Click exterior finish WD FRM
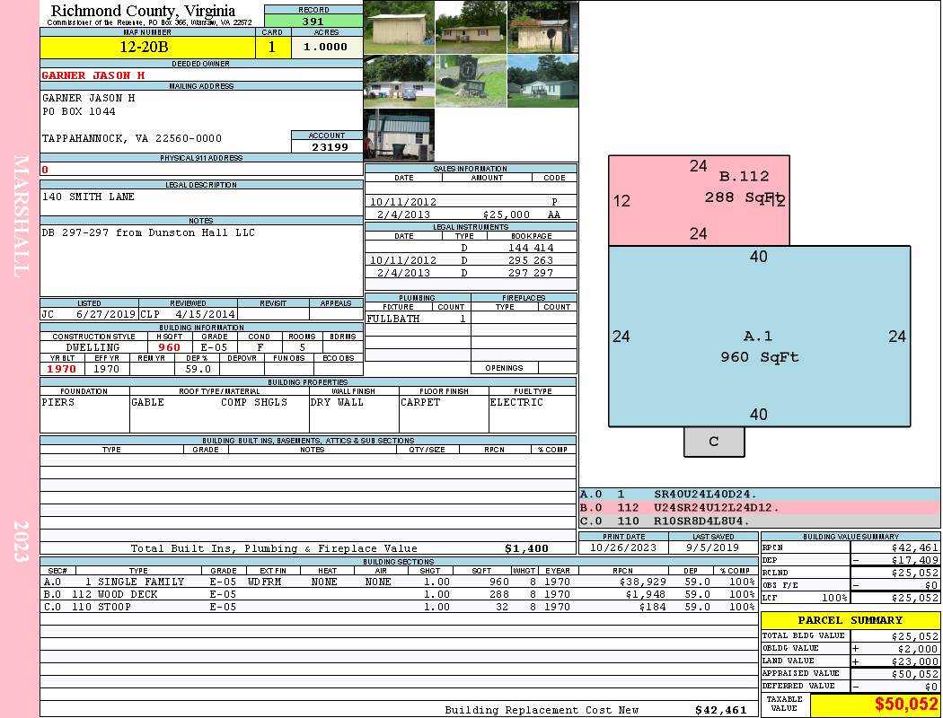The image size is (943, 718). [x=264, y=582]
